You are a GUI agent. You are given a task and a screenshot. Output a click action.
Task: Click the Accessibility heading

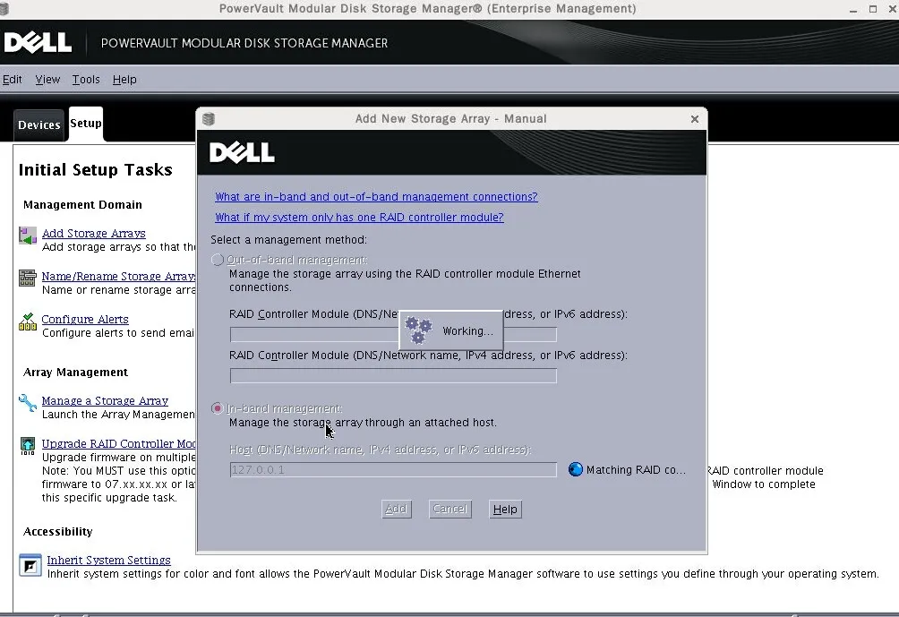coord(58,532)
